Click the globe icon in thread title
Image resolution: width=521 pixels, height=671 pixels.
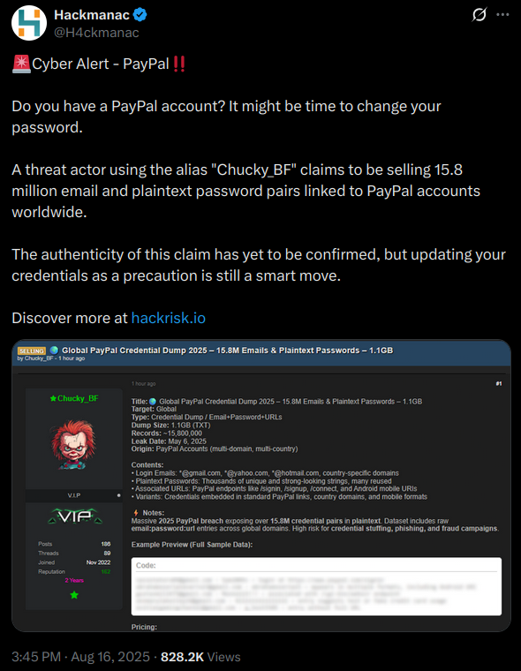tap(54, 350)
